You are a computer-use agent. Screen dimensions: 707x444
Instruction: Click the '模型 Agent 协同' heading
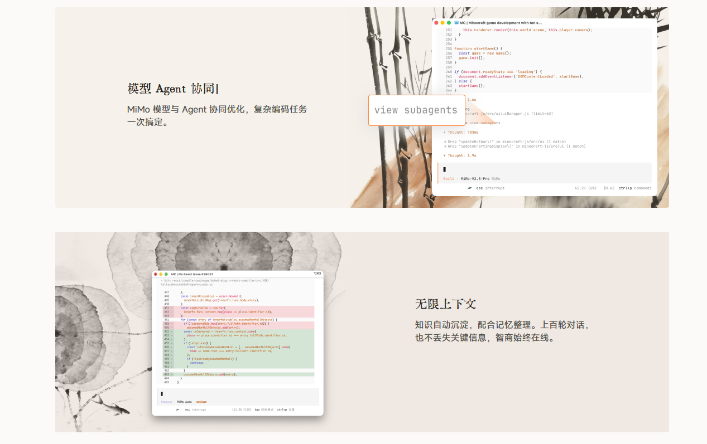click(x=172, y=89)
